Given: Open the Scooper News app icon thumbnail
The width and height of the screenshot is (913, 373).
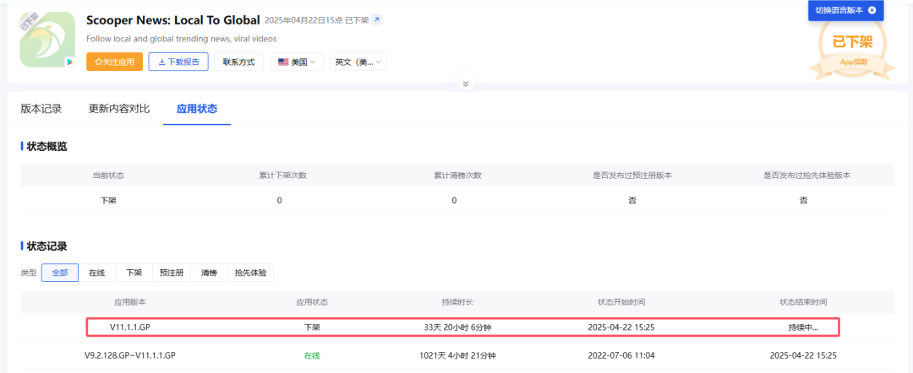Looking at the screenshot, I should click(47, 41).
